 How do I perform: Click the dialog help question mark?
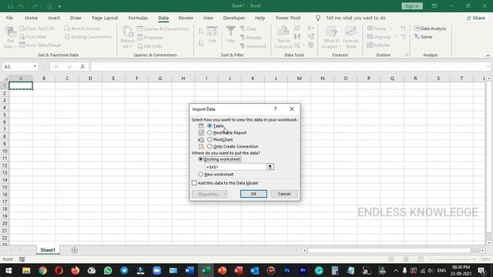[x=276, y=109]
